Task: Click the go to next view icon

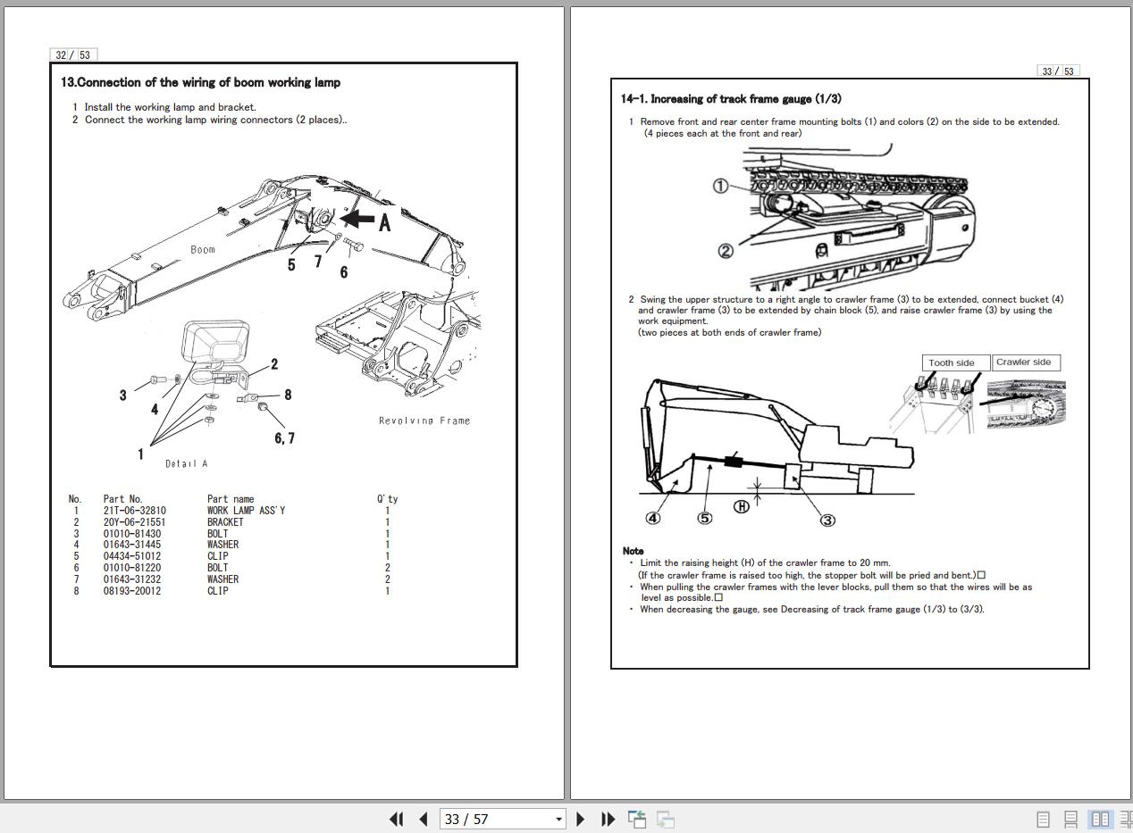Action: 666,819
